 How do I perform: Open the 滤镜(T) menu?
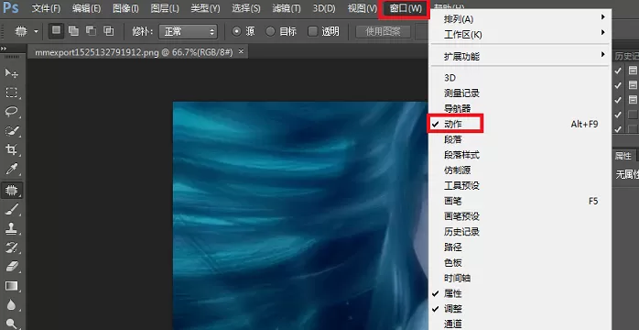click(286, 8)
